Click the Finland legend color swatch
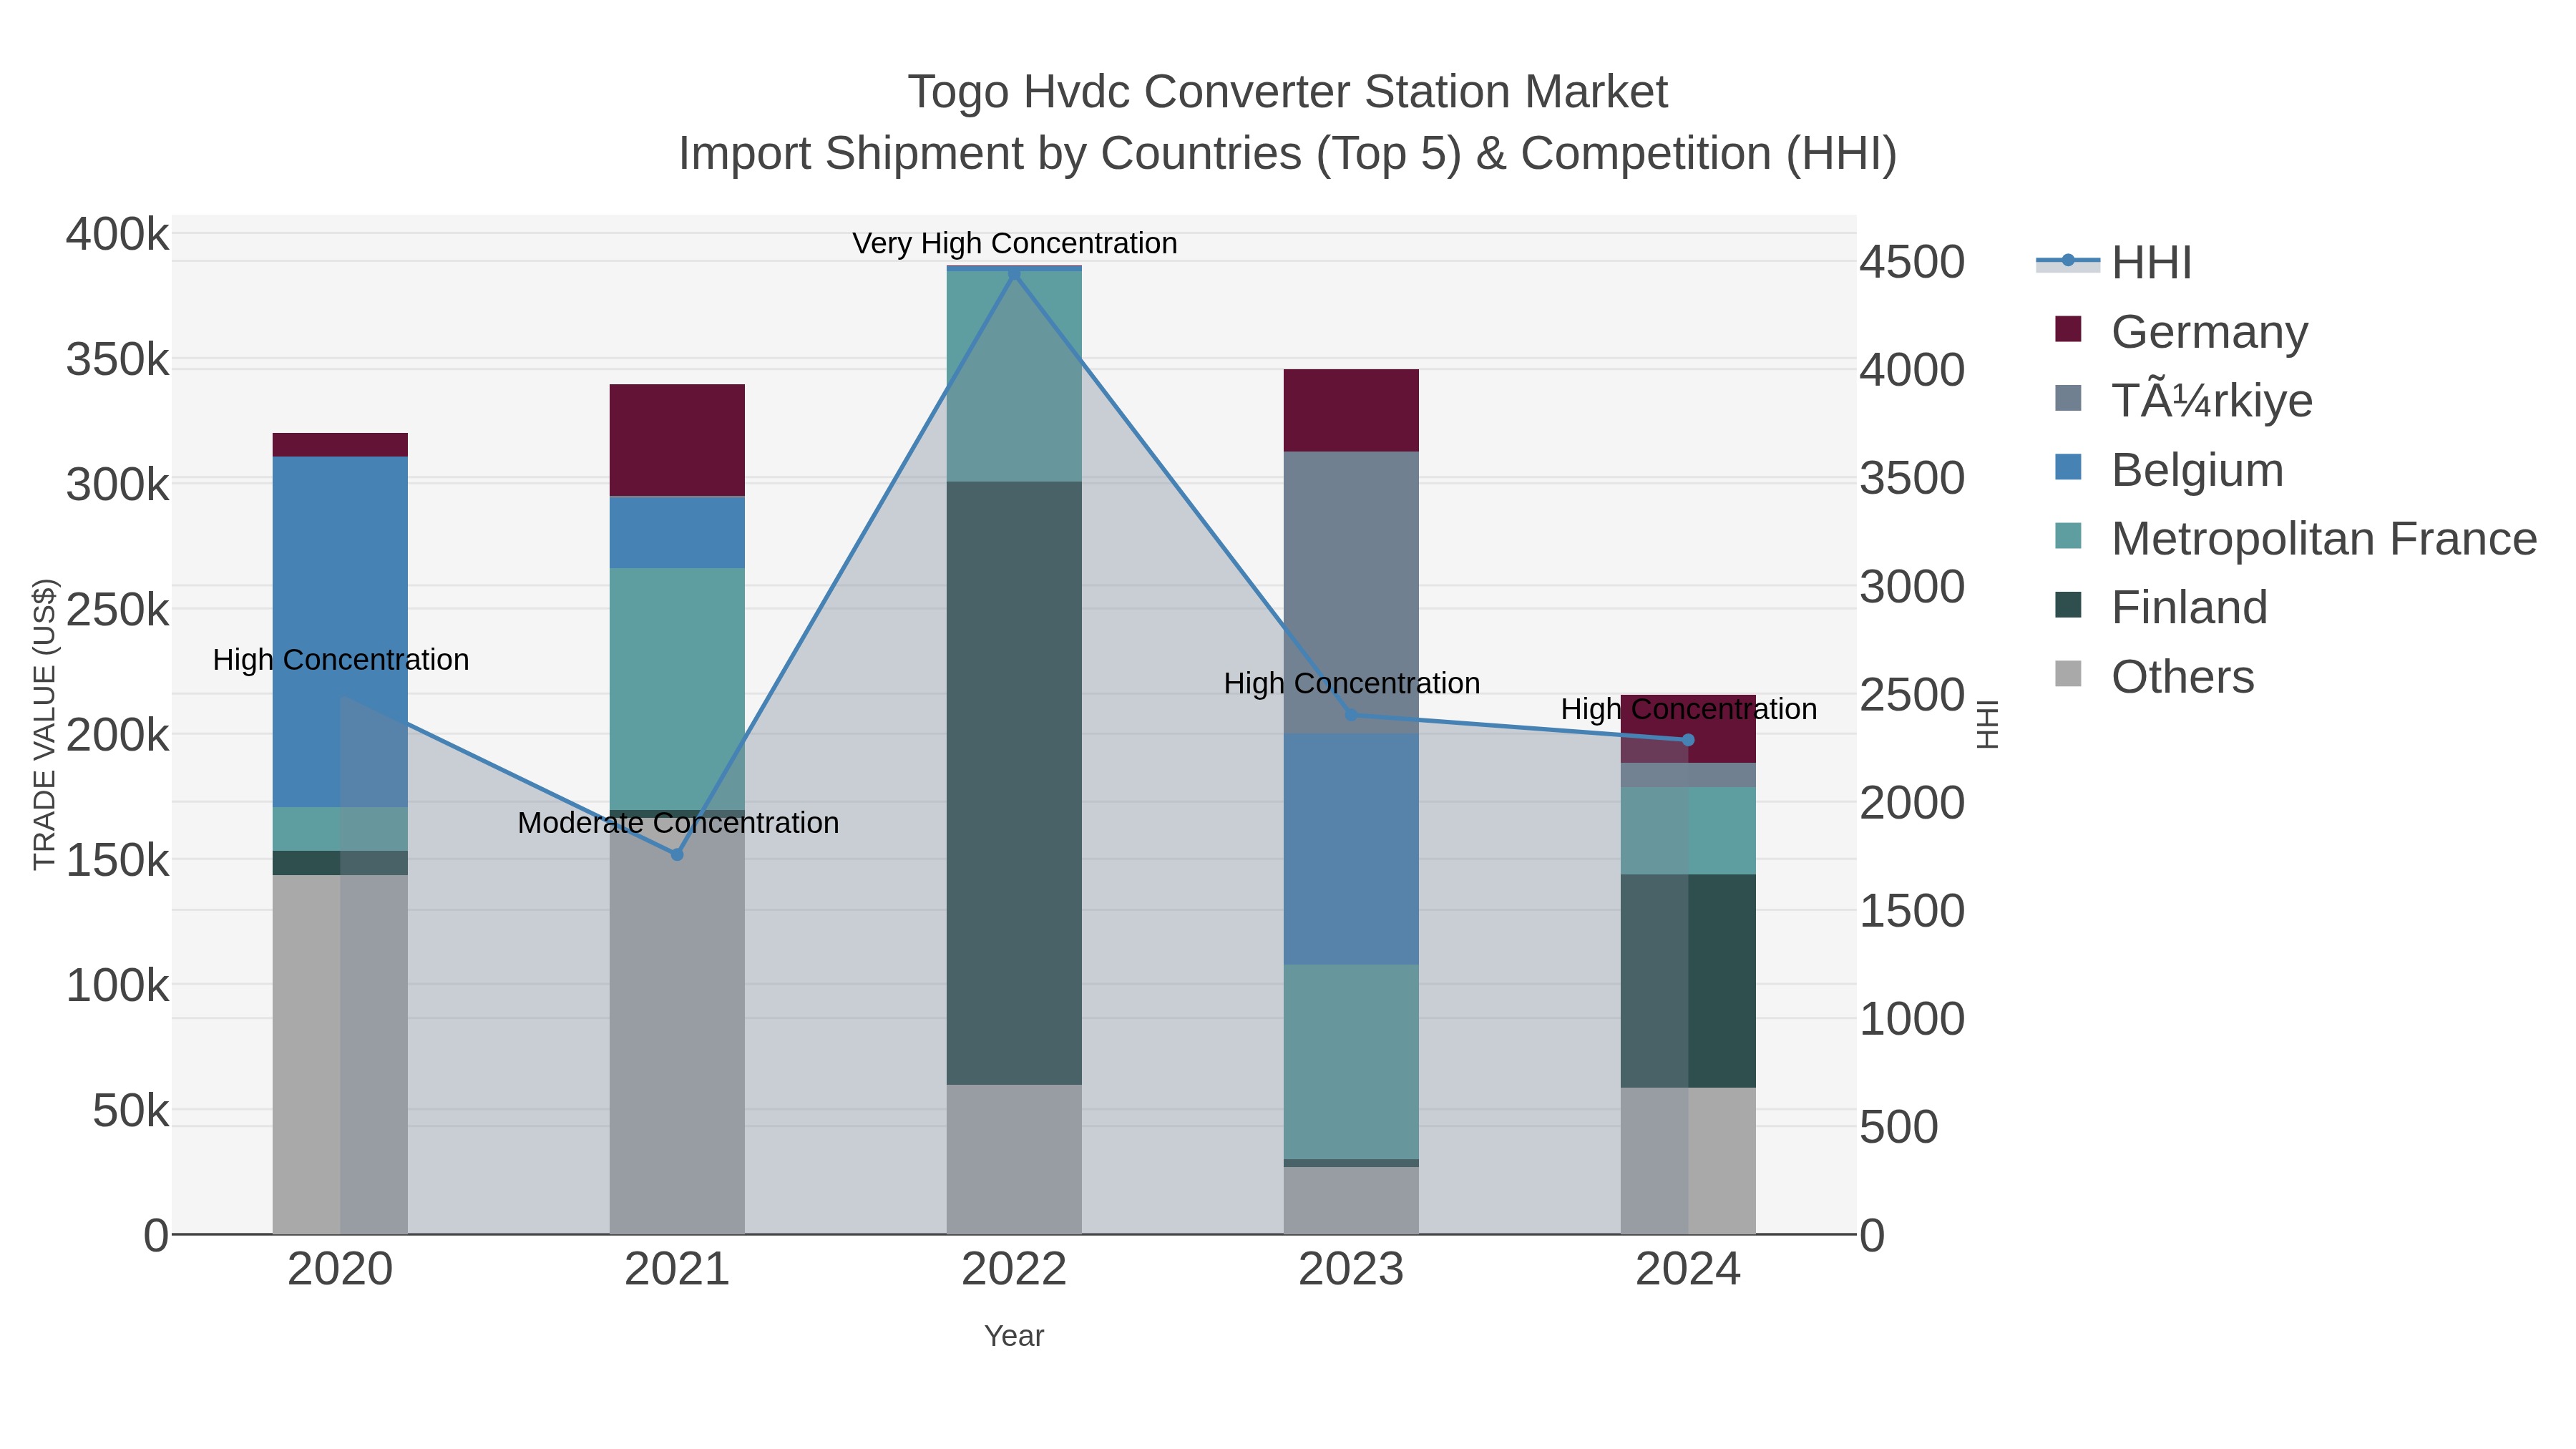 (x=2068, y=605)
